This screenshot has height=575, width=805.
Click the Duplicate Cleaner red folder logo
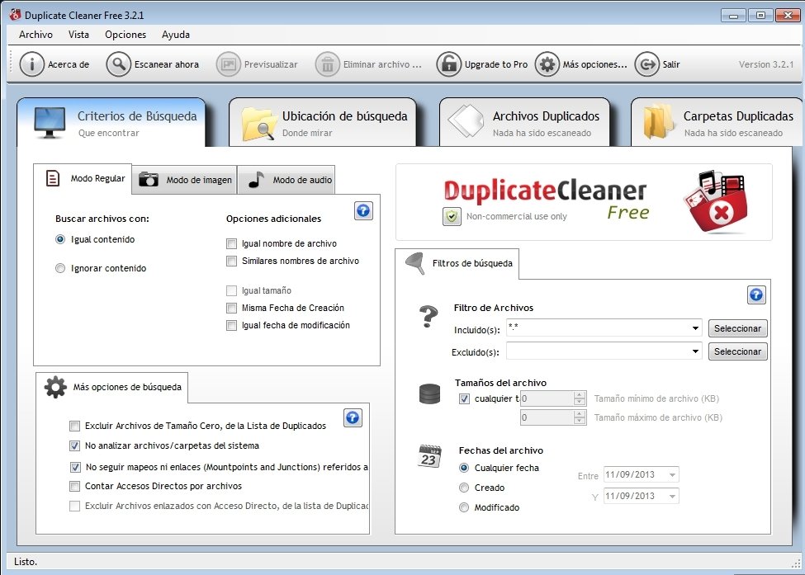(x=715, y=202)
